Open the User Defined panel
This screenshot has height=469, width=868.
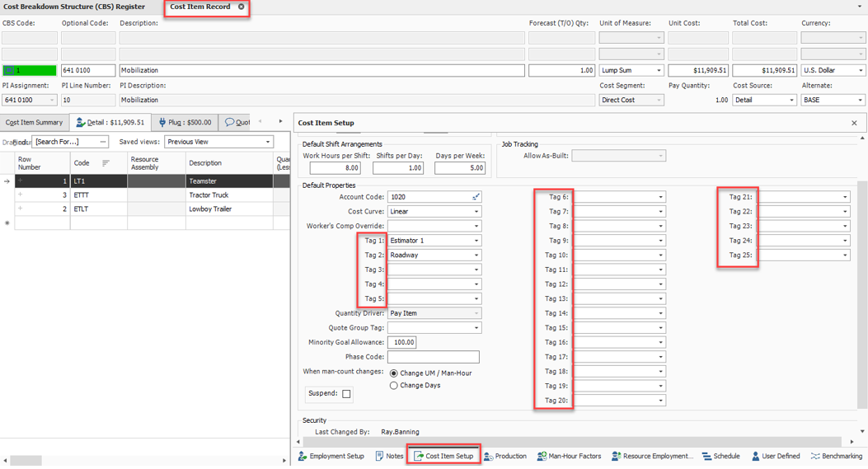[776, 456]
